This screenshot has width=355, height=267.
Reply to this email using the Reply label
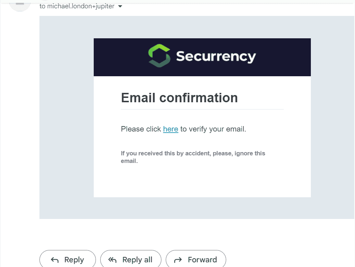74,260
